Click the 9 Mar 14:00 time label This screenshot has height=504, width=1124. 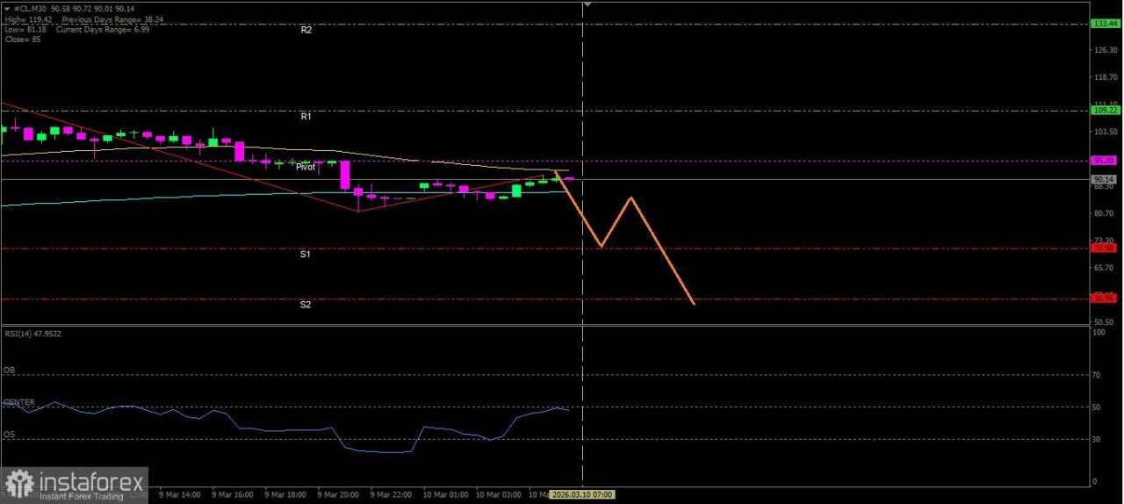179,494
